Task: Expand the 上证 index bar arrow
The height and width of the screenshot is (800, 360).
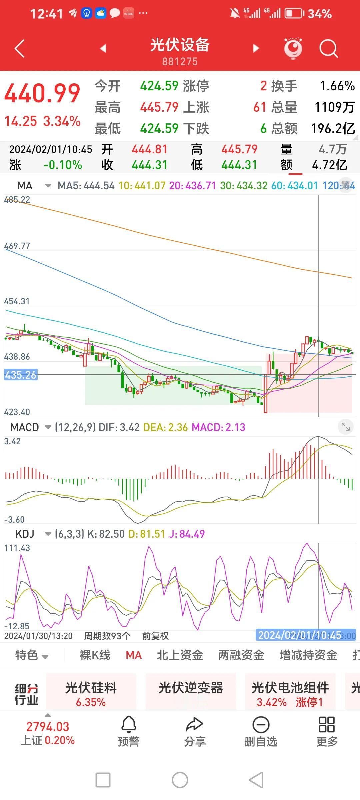Action: pyautogui.click(x=48, y=715)
